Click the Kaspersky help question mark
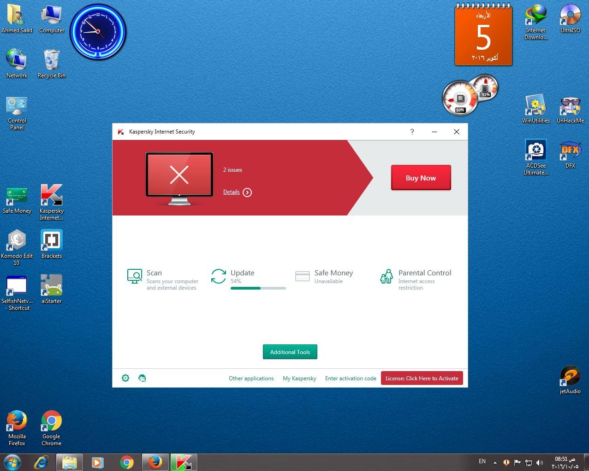This screenshot has width=589, height=471. coord(412,132)
